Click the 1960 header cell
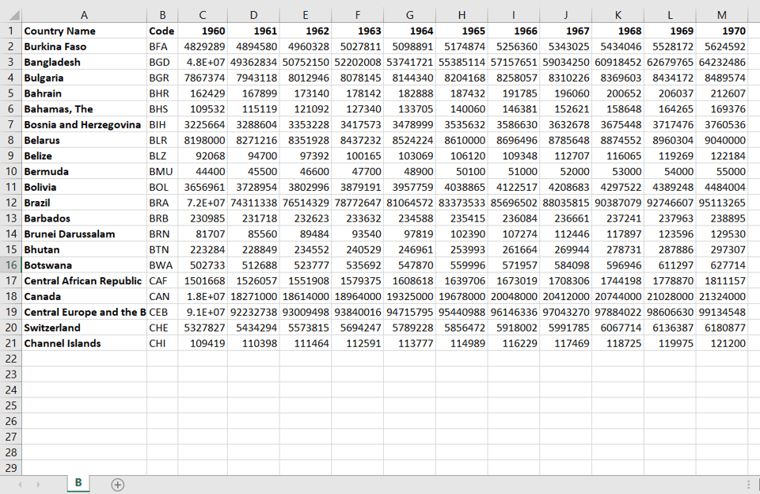 click(203, 31)
